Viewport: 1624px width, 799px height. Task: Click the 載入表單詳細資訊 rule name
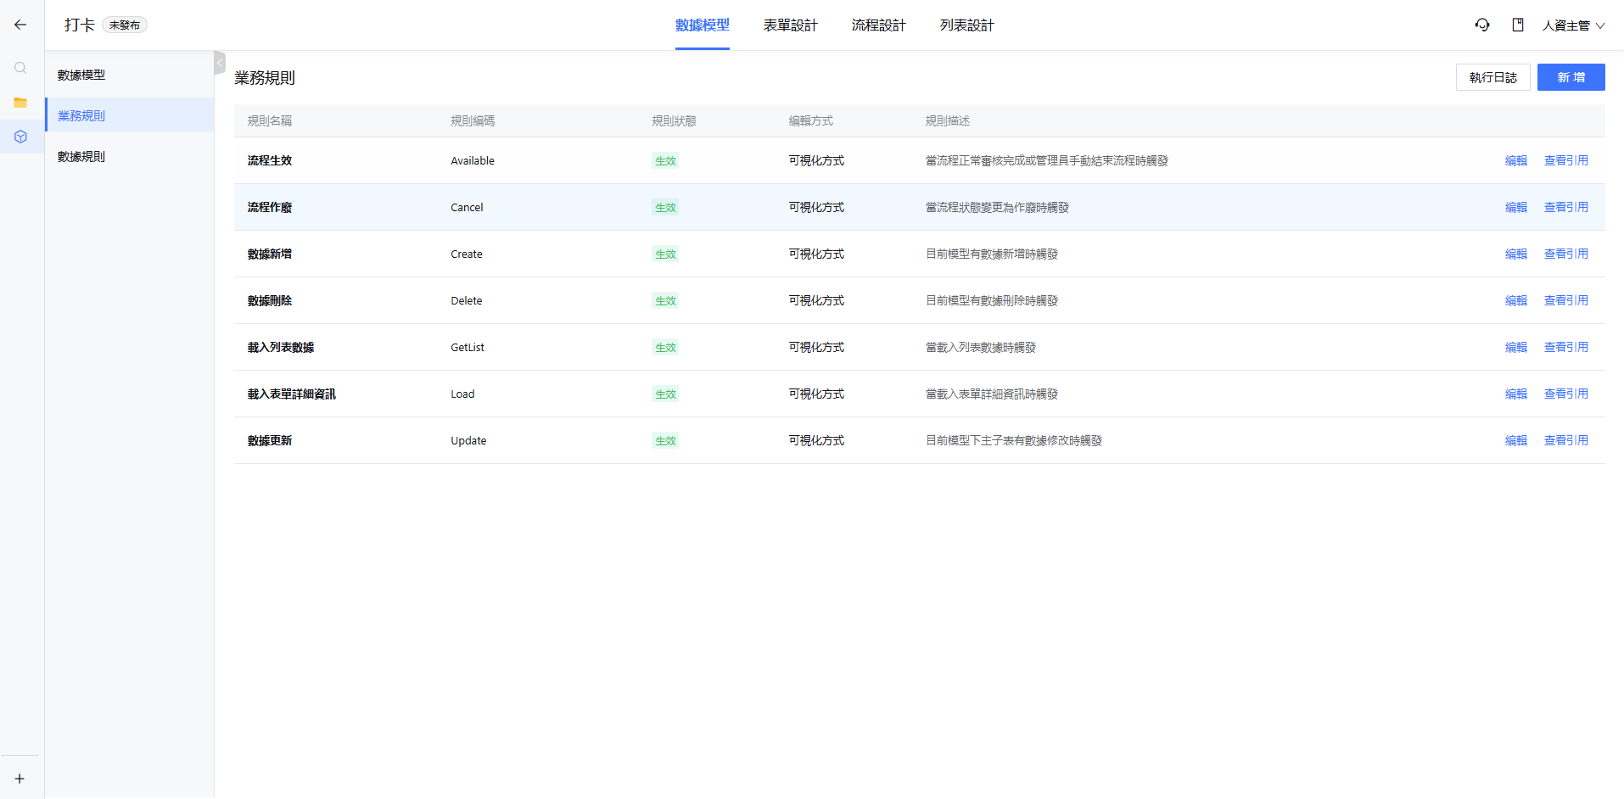click(x=292, y=394)
